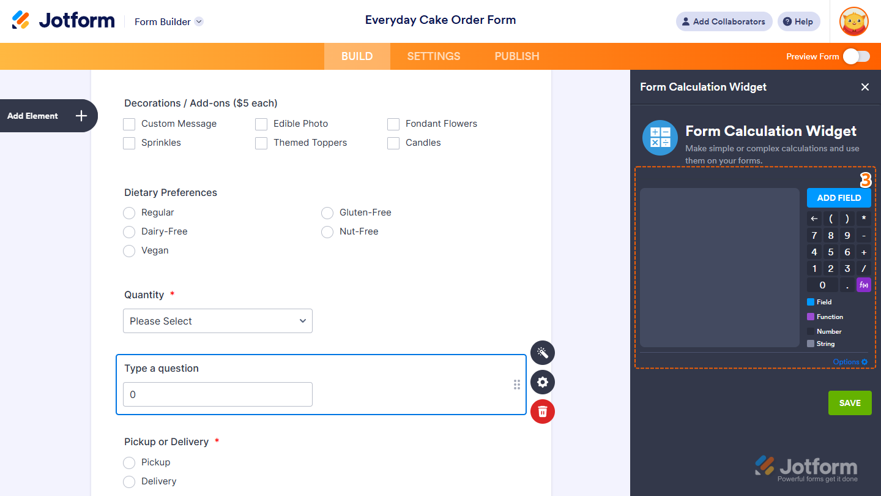Open the gear properties icon for the question
This screenshot has height=496, width=881.
[x=542, y=382]
